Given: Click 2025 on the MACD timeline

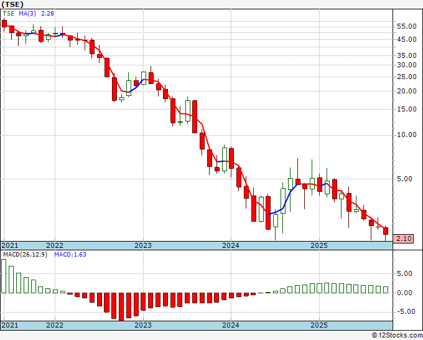Looking at the screenshot, I should click(319, 325).
